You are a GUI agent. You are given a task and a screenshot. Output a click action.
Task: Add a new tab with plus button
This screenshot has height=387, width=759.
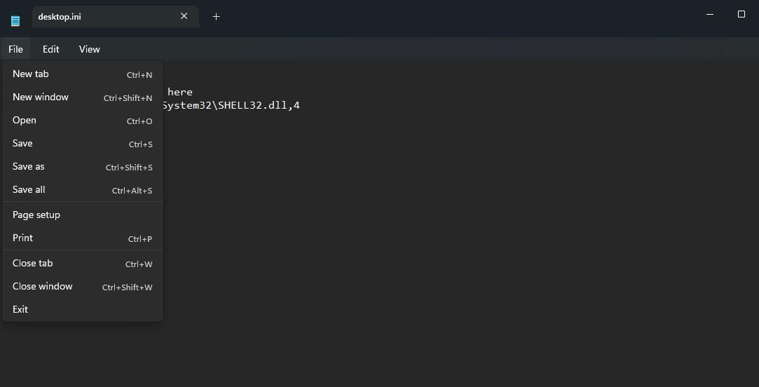[x=216, y=16]
